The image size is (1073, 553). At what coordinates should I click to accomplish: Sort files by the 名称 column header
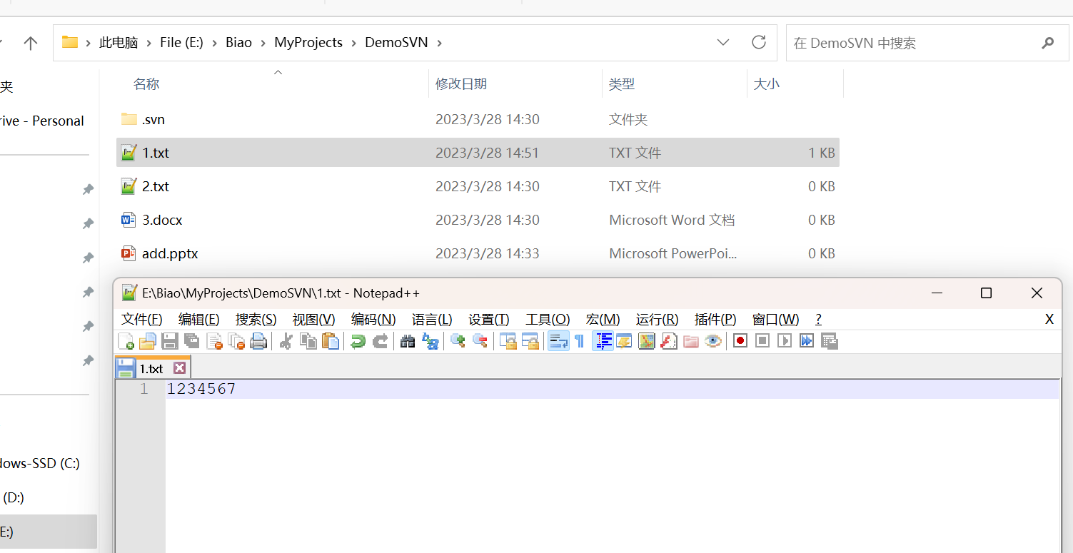click(146, 84)
